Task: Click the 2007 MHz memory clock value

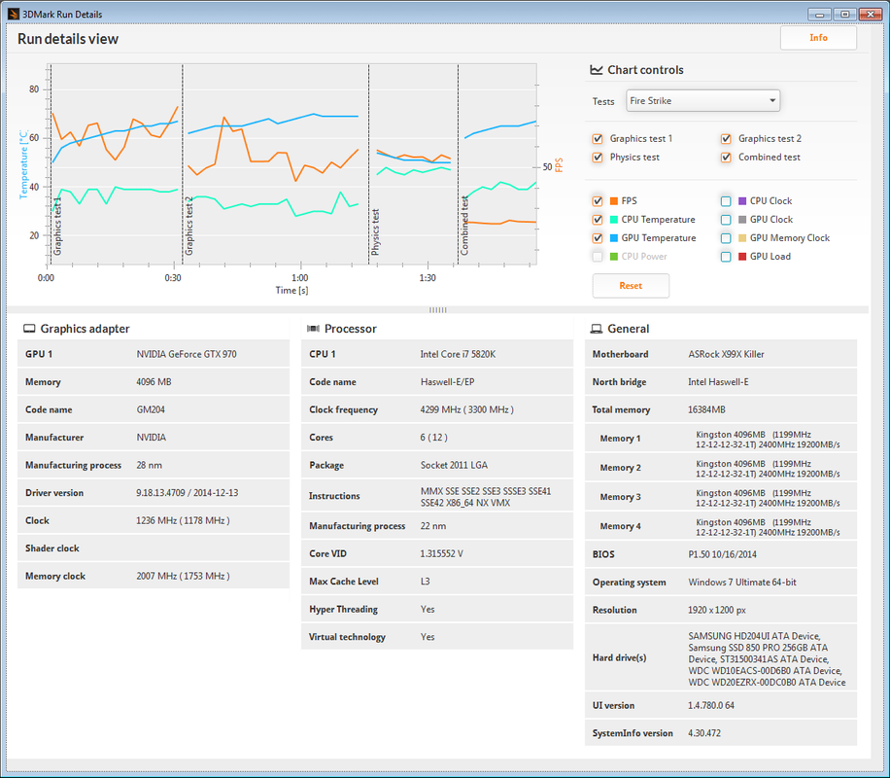Action: [183, 576]
